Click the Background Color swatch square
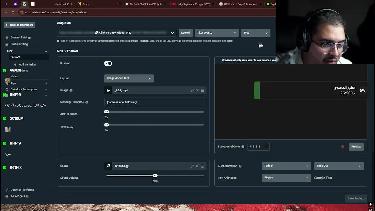This screenshot has height=211, width=375. point(266,147)
